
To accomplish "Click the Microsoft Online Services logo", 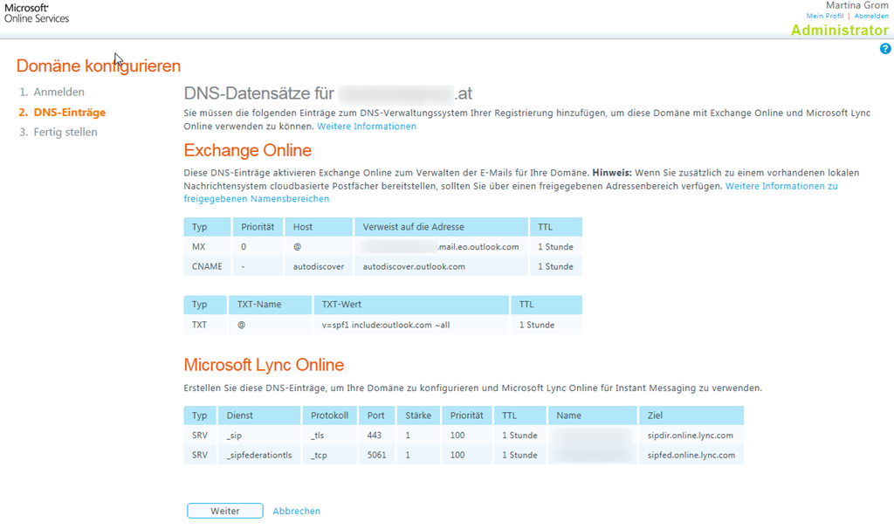I will click(37, 12).
